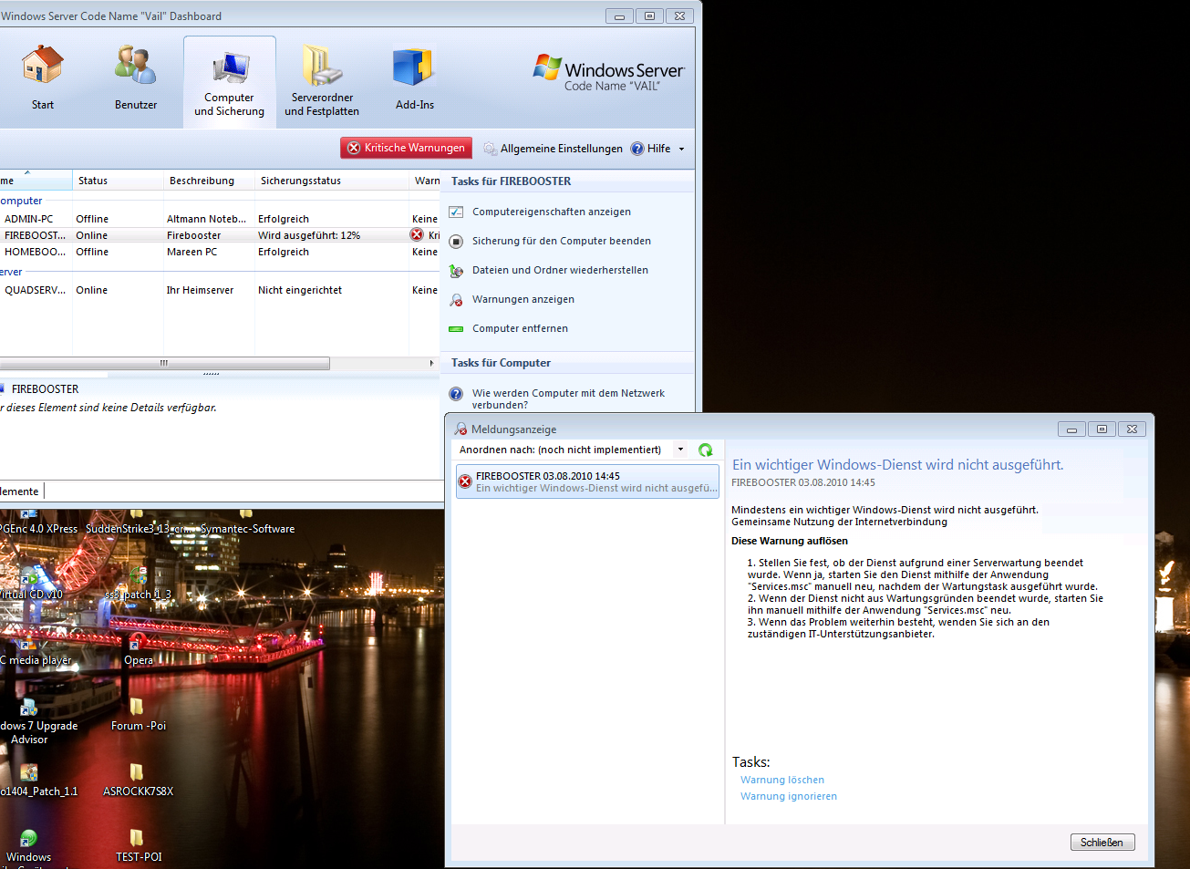The height and width of the screenshot is (869, 1190).
Task: Sort the list by Status column
Action: click(x=118, y=181)
